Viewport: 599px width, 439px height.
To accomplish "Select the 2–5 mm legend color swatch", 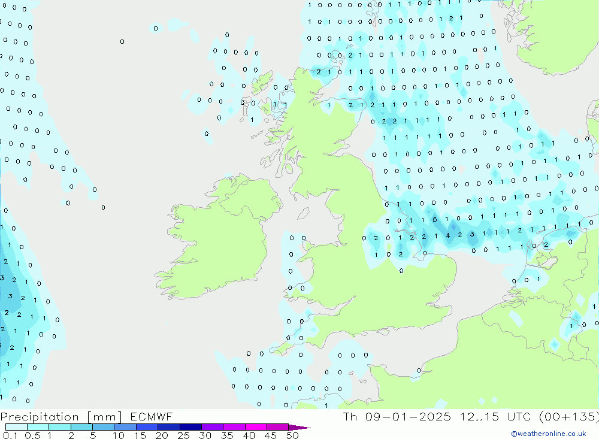I will tap(81, 428).
